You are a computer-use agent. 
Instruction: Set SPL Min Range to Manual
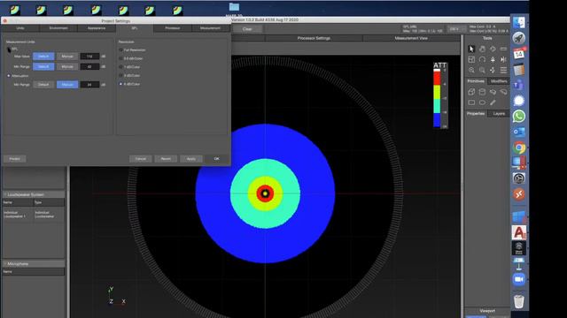pos(67,67)
